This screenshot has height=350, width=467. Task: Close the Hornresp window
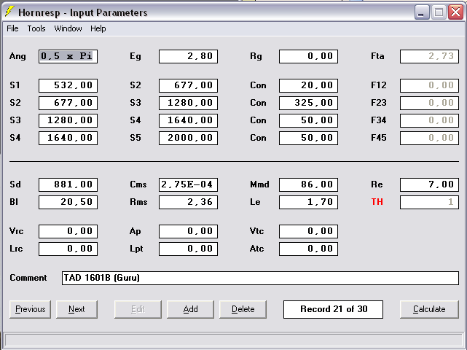coord(456,12)
